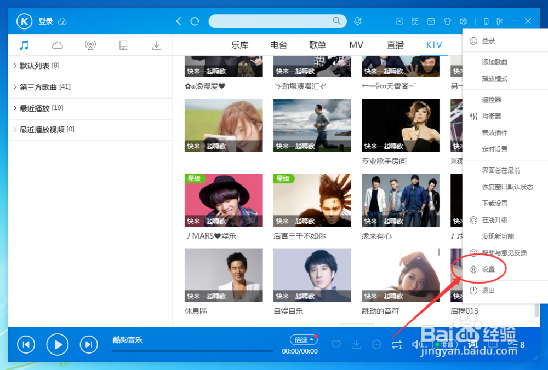
Task: Play the previous track
Action: point(26,344)
